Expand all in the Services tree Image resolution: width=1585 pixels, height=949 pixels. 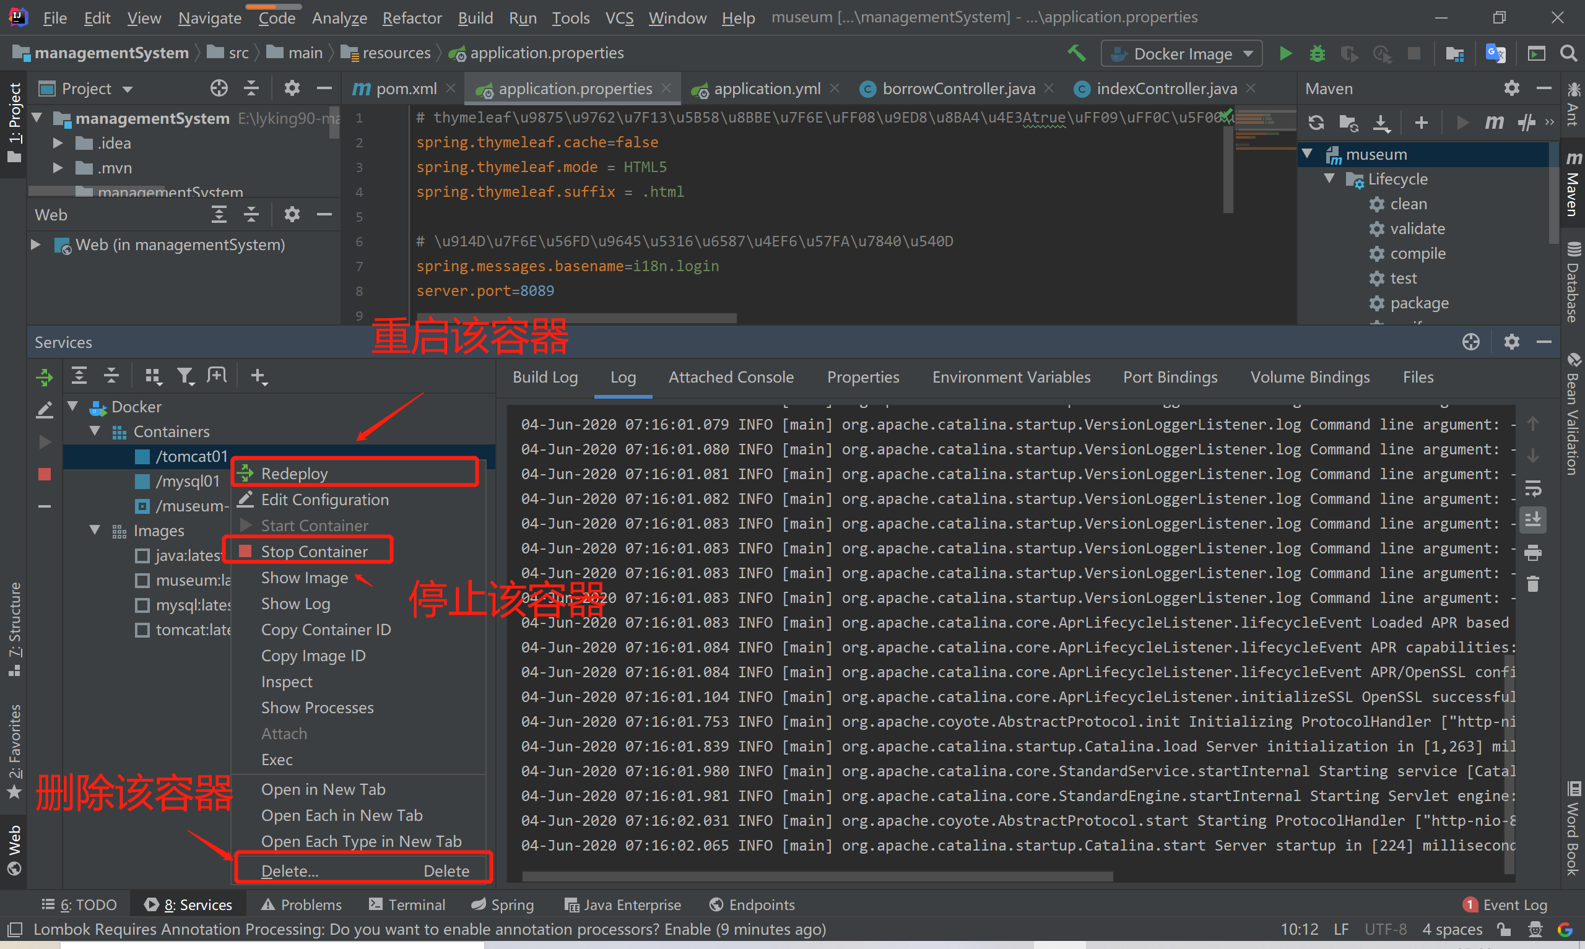pos(79,376)
